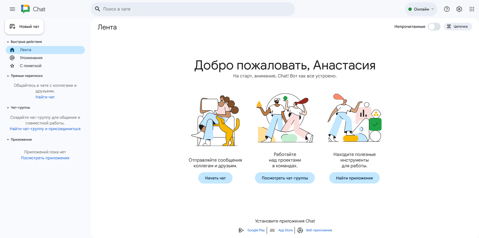Toggle the Непрочитанные switch
The height and width of the screenshot is (238, 479).
(434, 27)
